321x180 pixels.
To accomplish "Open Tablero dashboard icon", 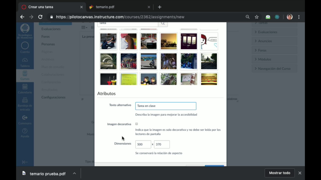I will click(x=25, y=62).
